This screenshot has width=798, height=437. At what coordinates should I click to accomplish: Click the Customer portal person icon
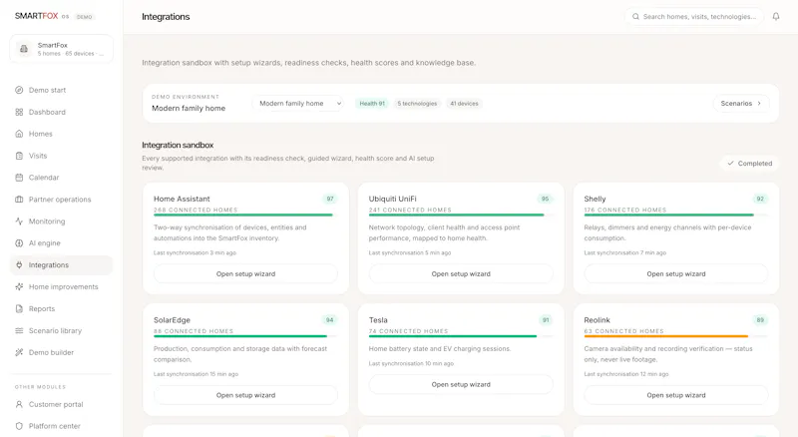tap(19, 404)
